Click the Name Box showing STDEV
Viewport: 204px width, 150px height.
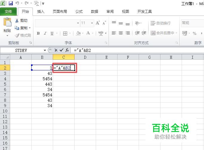tap(22, 50)
